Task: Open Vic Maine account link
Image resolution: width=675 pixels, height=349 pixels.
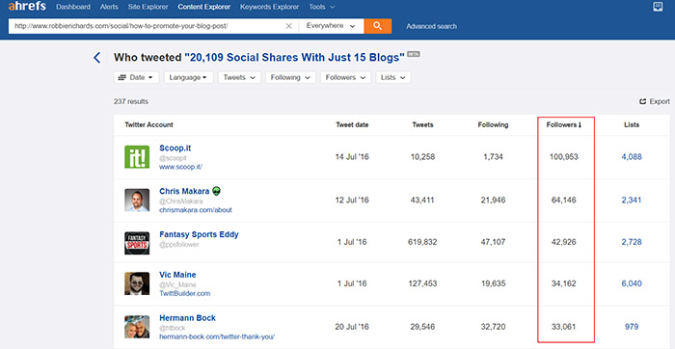Action: [x=177, y=275]
